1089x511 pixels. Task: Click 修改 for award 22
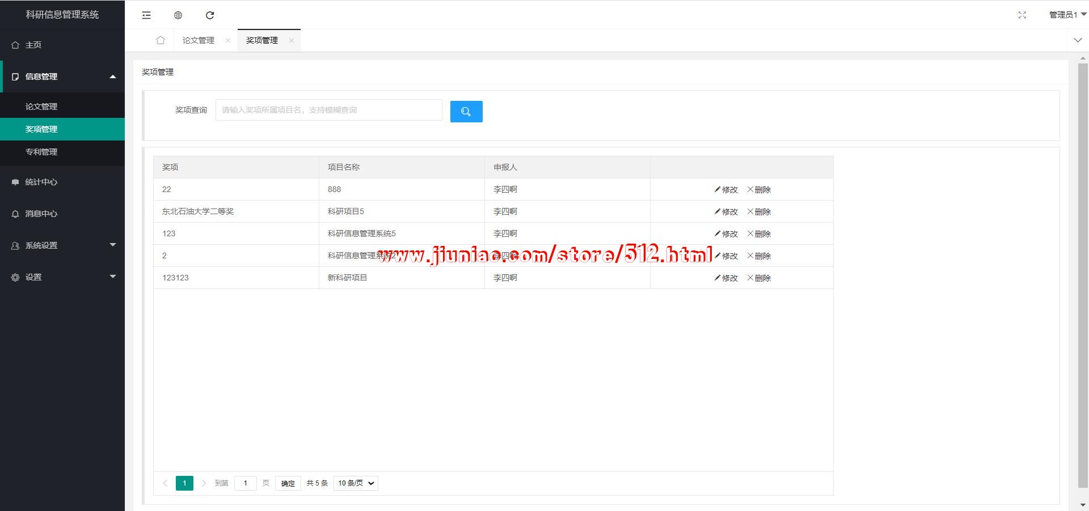tap(726, 190)
